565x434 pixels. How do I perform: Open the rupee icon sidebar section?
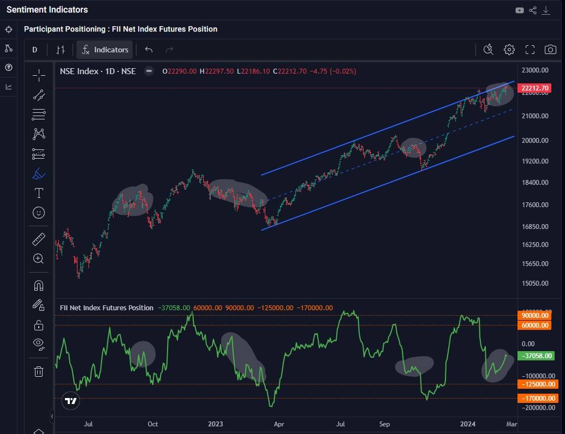[x=8, y=68]
